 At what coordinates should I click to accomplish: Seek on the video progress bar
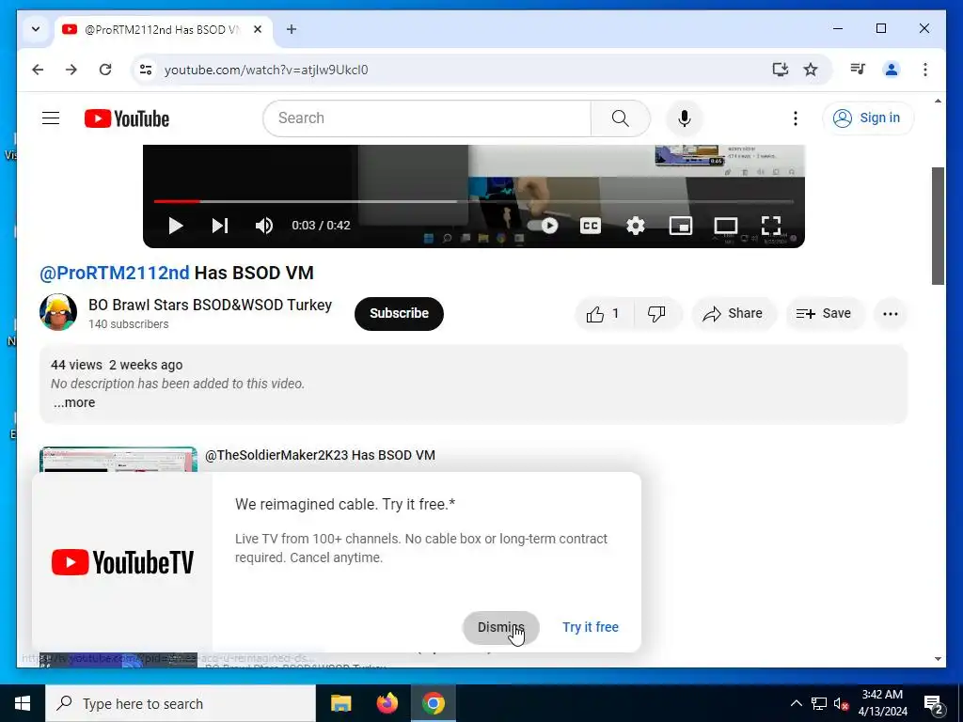pyautogui.click(x=474, y=201)
